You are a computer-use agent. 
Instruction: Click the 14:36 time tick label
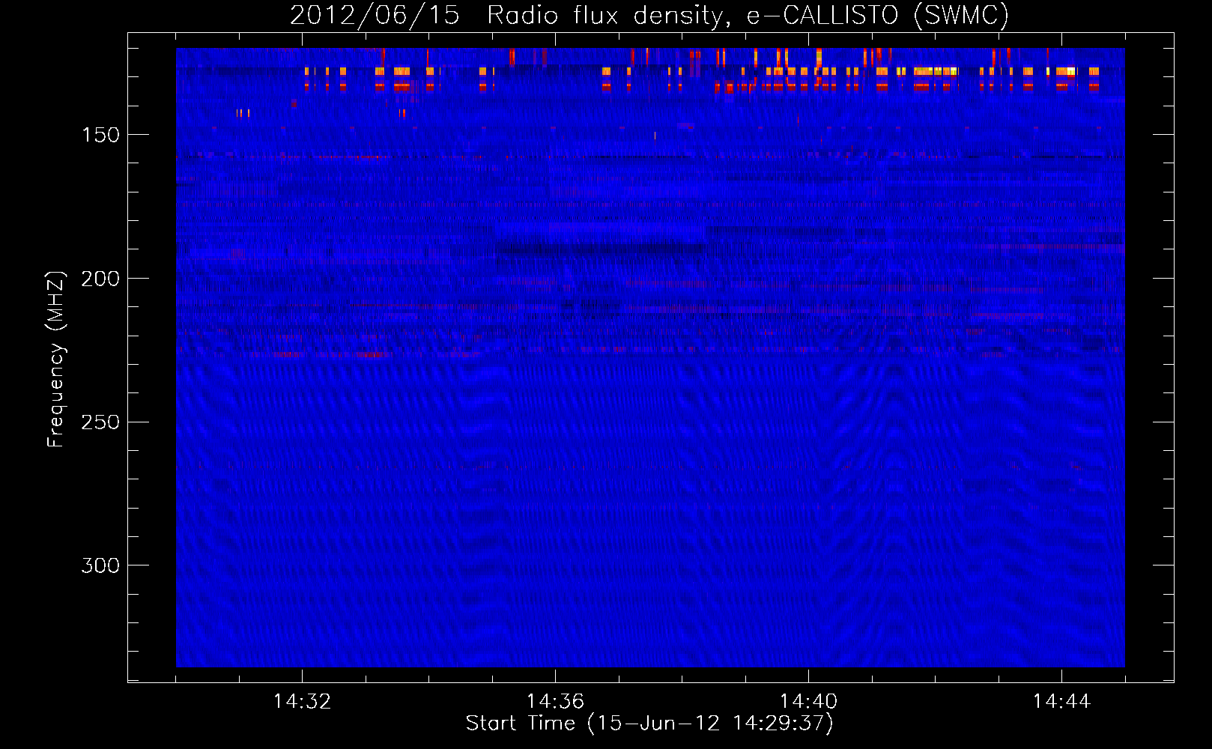pos(555,702)
